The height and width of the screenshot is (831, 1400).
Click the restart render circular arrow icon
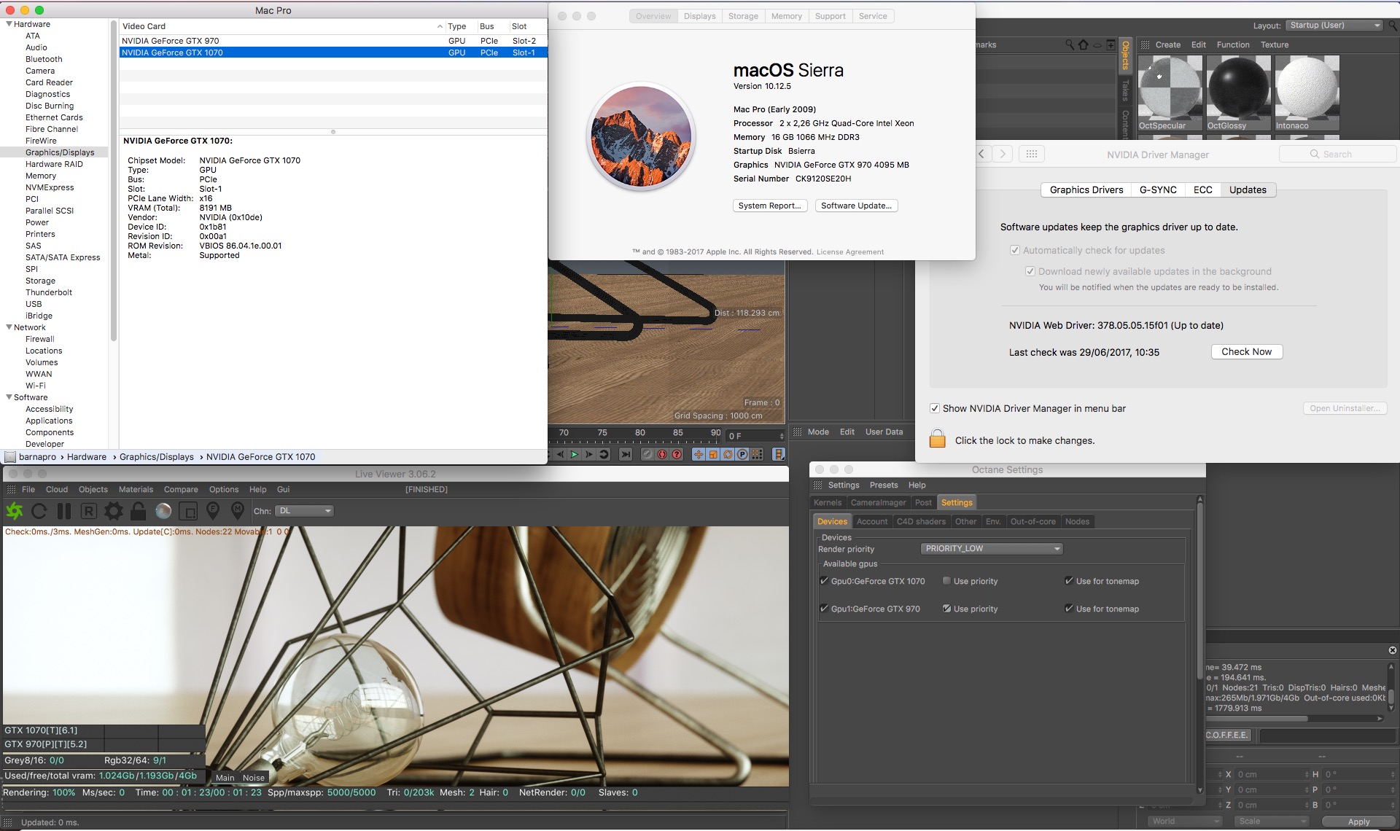tap(39, 511)
